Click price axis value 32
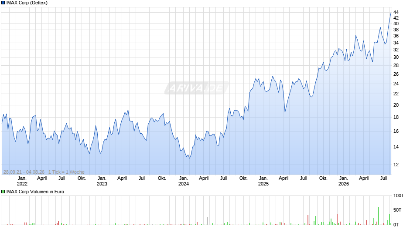 [x=396, y=50]
